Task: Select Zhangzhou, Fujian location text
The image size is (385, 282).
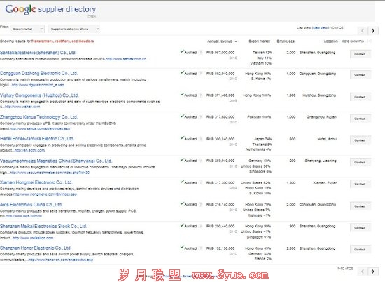Action: (x=322, y=117)
